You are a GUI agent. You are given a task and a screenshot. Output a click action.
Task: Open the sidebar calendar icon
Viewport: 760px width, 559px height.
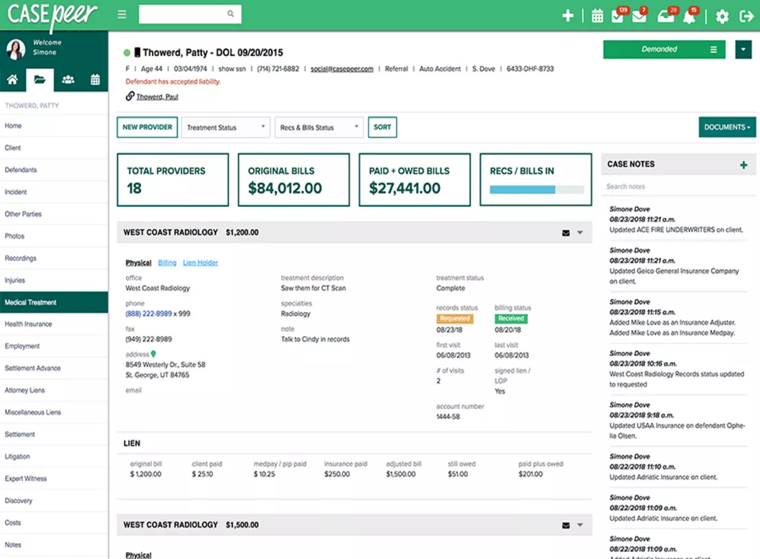[95, 79]
